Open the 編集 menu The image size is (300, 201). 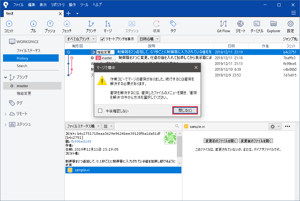(x=32, y=5)
